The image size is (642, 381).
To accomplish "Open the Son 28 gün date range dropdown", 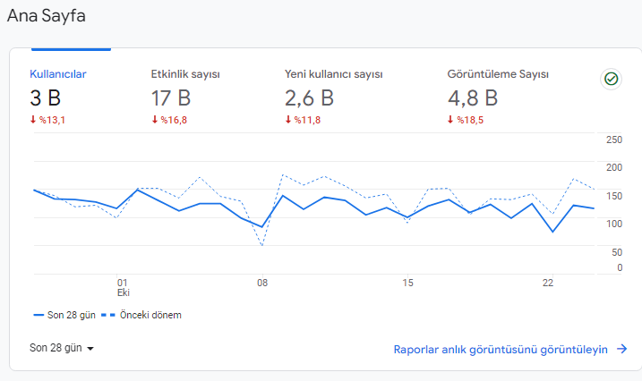I will [x=62, y=348].
